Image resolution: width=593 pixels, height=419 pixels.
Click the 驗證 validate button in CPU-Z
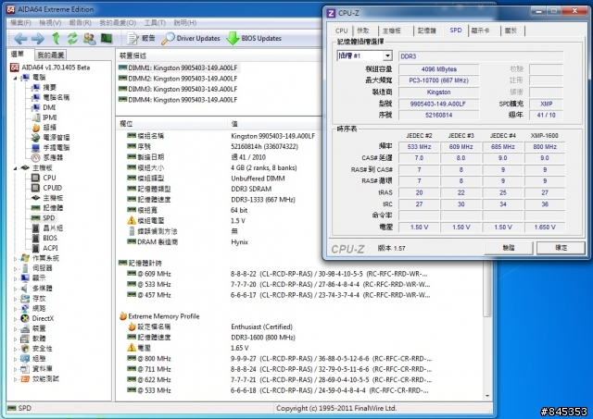(x=509, y=248)
